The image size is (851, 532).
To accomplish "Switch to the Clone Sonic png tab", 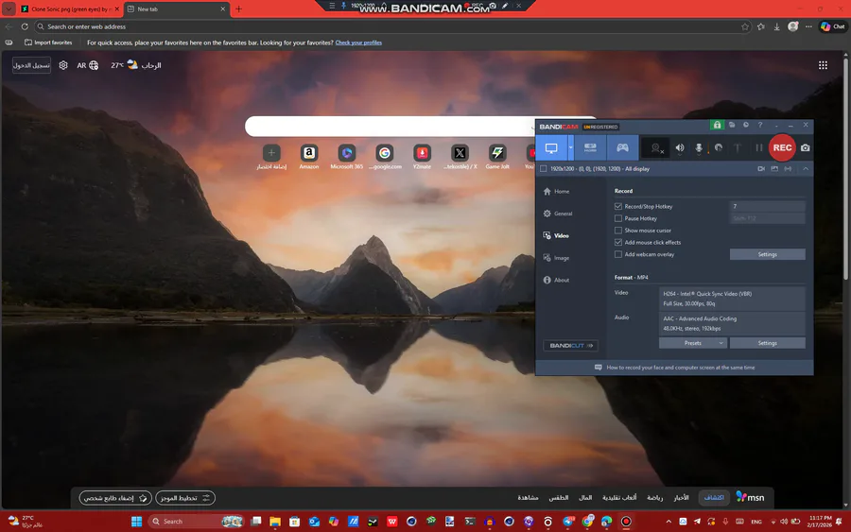I will pyautogui.click(x=69, y=9).
